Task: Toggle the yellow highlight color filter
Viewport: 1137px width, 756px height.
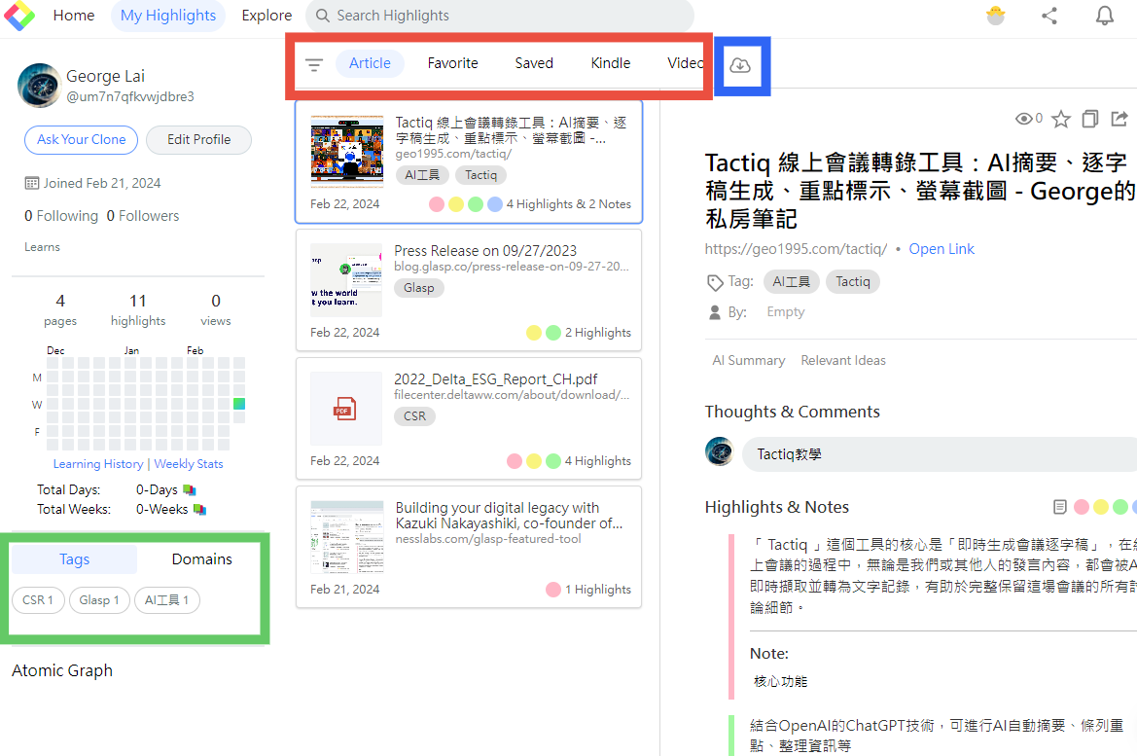Action: pyautogui.click(x=1100, y=507)
